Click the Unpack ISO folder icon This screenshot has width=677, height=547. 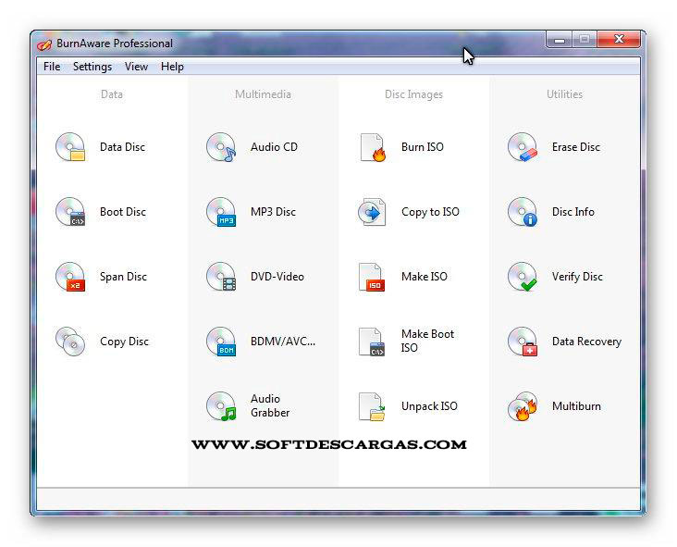pos(372,406)
